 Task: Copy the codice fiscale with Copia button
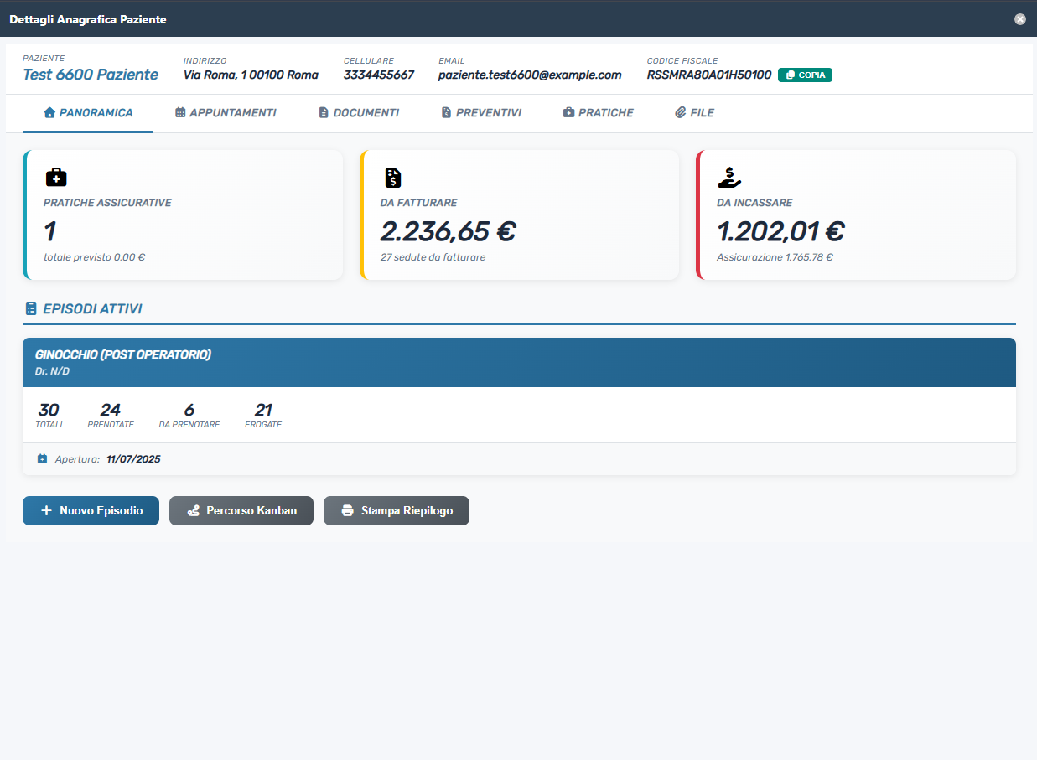pyautogui.click(x=805, y=75)
